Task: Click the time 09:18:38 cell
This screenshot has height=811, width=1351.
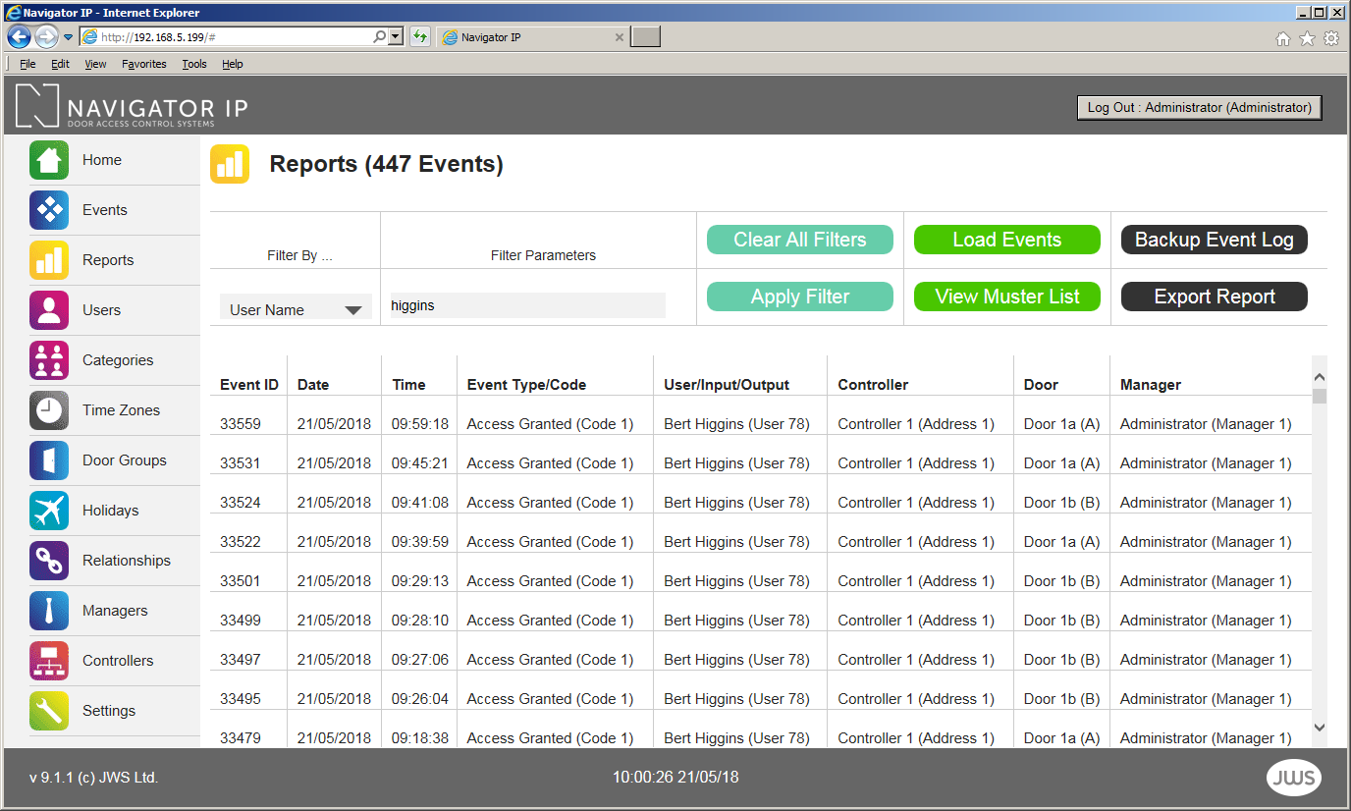Action: point(420,738)
